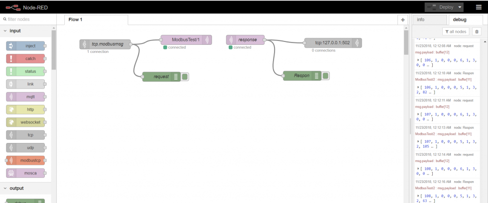
Task: Click the Deploy button
Action: point(440,7)
